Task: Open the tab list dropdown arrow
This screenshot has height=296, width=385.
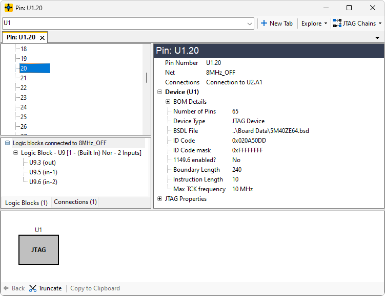Action: [x=377, y=38]
